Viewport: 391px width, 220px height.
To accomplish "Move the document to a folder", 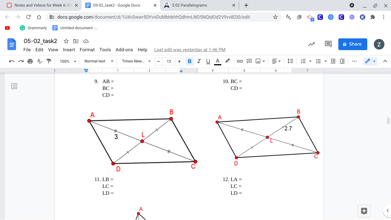I will tap(76, 41).
